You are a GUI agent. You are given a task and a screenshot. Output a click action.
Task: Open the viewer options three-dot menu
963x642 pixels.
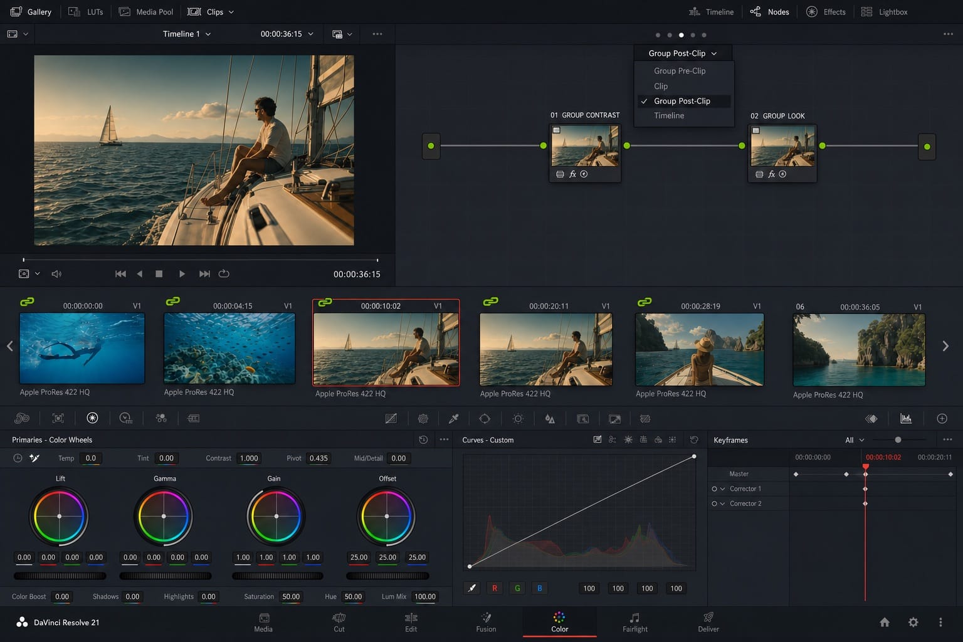(x=377, y=34)
